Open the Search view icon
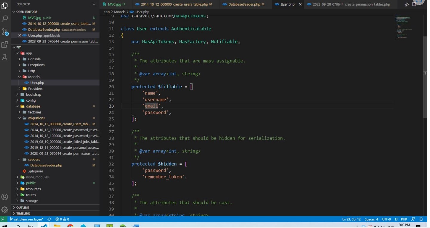This screenshot has height=228, width=430. 5,19
